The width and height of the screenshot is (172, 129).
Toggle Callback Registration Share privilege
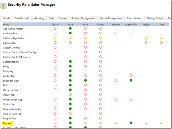click(x=161, y=38)
